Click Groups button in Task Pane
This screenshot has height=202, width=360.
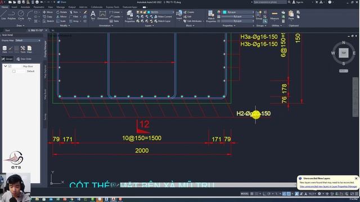(x=7, y=59)
